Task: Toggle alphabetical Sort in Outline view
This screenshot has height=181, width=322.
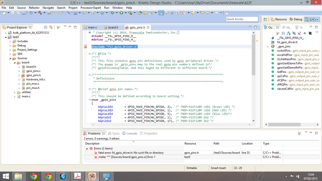Action: [x=288, y=33]
